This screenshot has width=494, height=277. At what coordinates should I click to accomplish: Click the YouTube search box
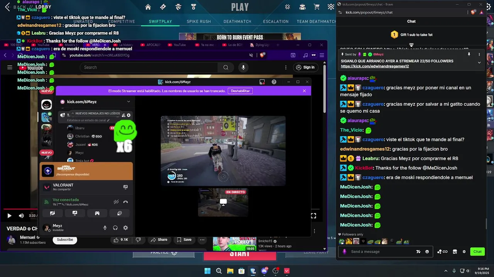(x=149, y=67)
